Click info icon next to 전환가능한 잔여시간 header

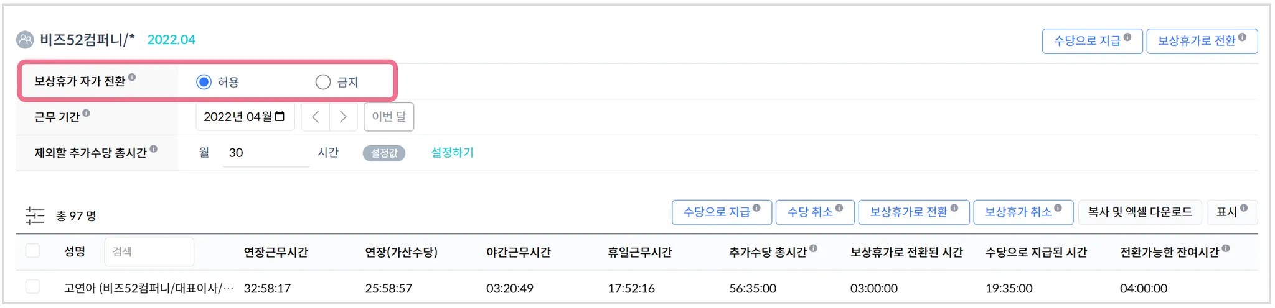coord(1226,248)
